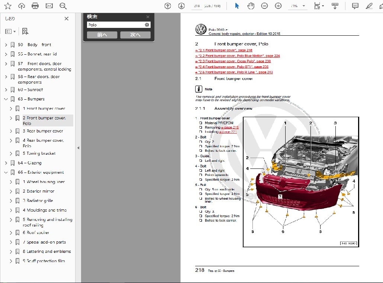
Task: Go to previous page with up arrow
Action: point(168,6)
